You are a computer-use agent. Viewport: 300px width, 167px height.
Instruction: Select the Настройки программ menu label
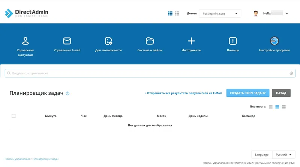click(x=274, y=50)
